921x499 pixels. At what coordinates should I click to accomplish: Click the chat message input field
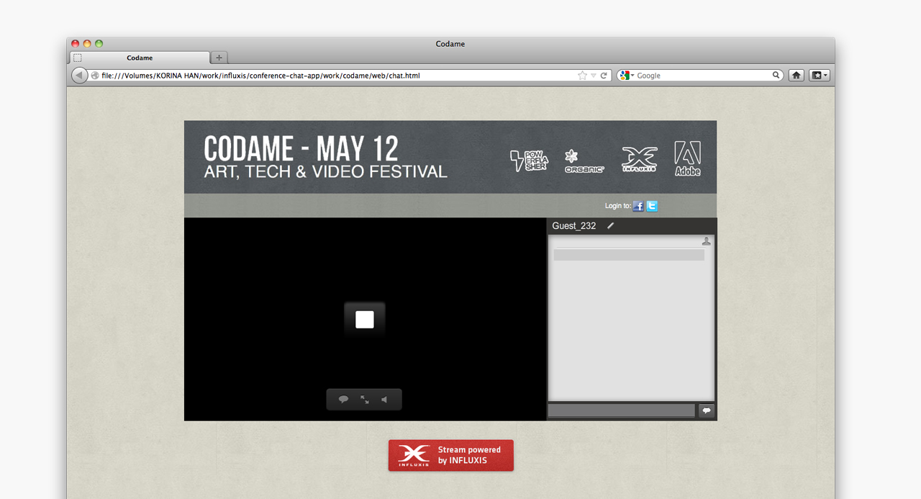coord(622,410)
